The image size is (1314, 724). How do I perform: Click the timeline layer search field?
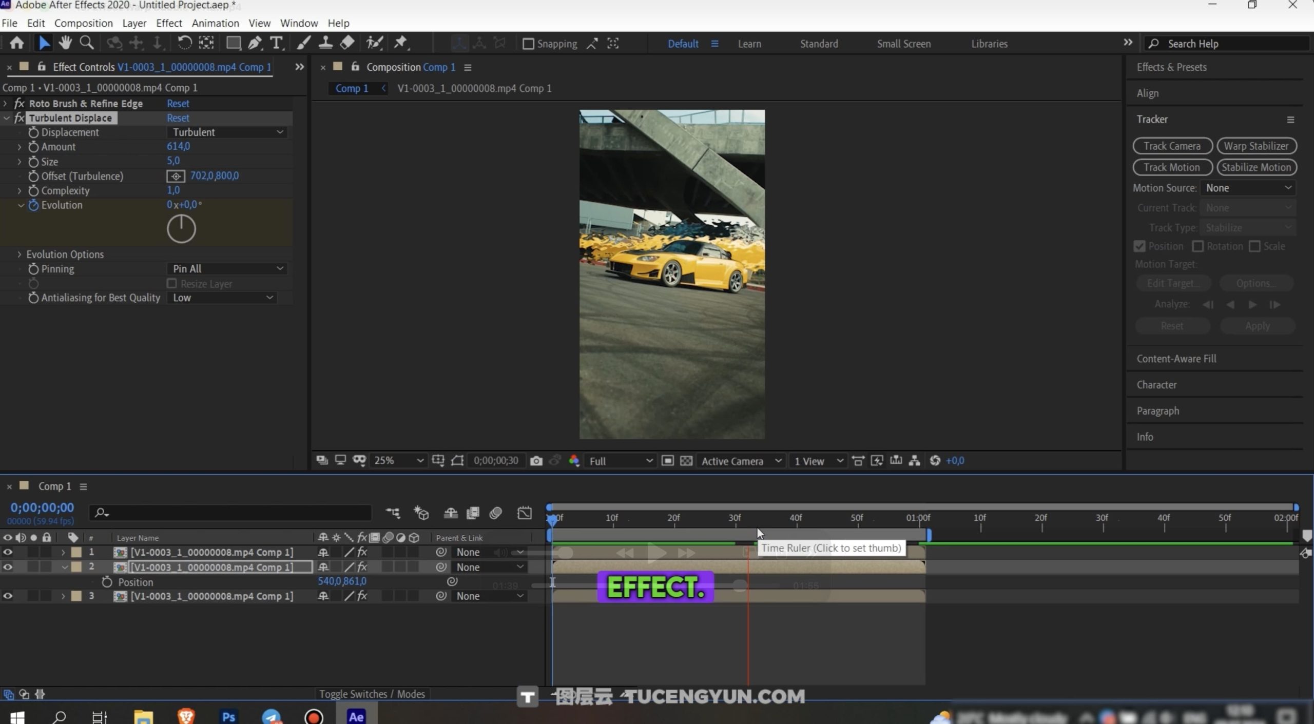point(231,513)
